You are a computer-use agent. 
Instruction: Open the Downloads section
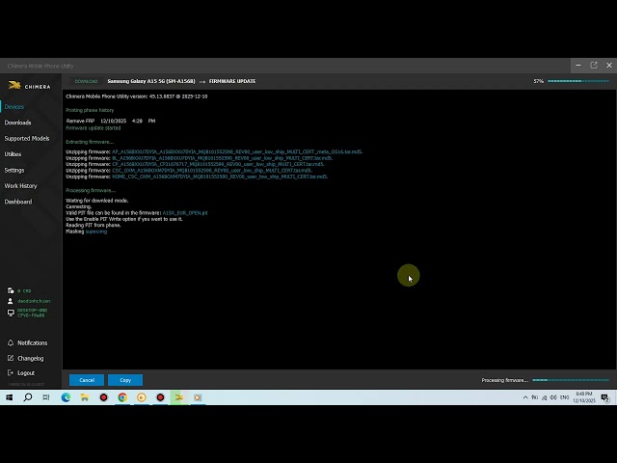[17, 123]
